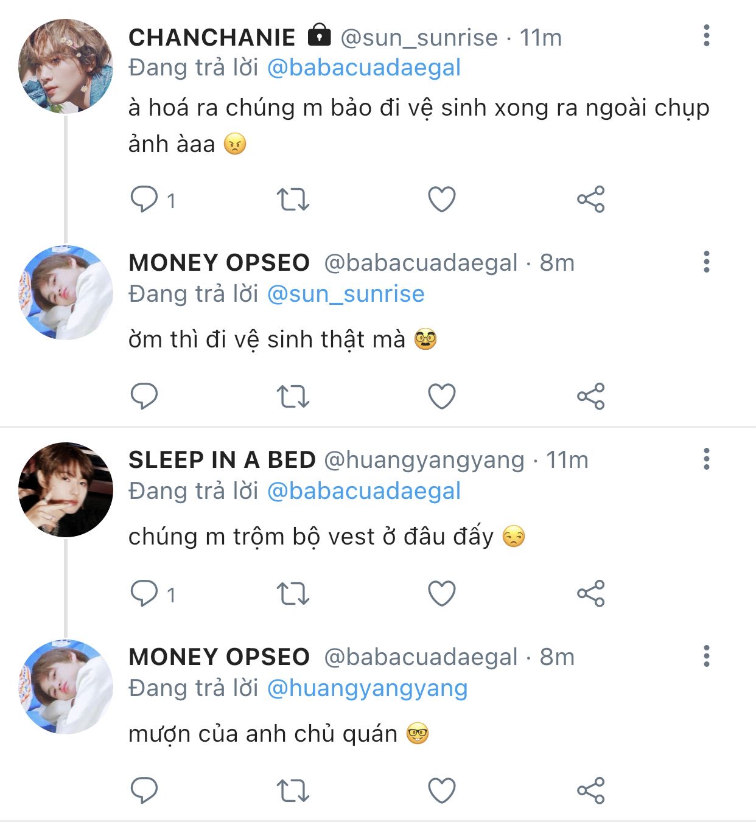The width and height of the screenshot is (756, 822).
Task: Open more options on CHANCHANIE's tweet
Action: pyautogui.click(x=706, y=36)
